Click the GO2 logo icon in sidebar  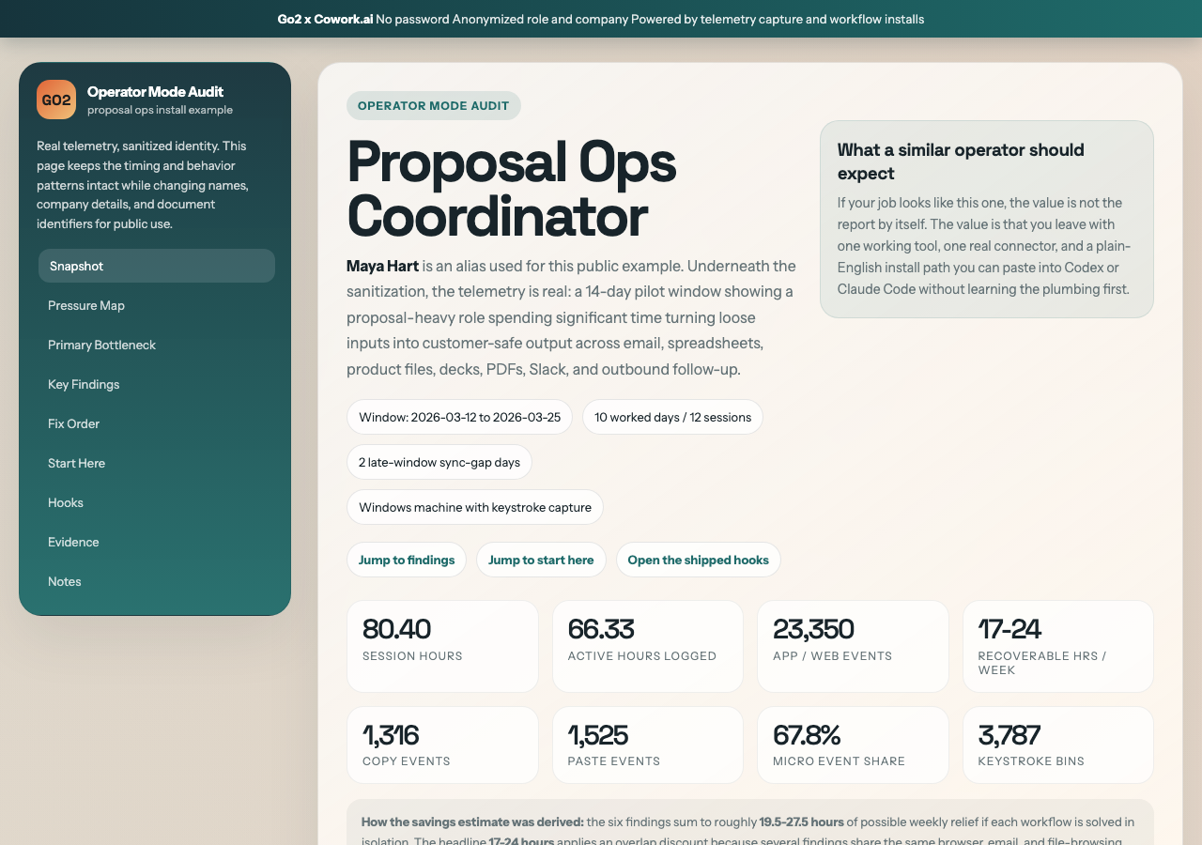pos(56,100)
